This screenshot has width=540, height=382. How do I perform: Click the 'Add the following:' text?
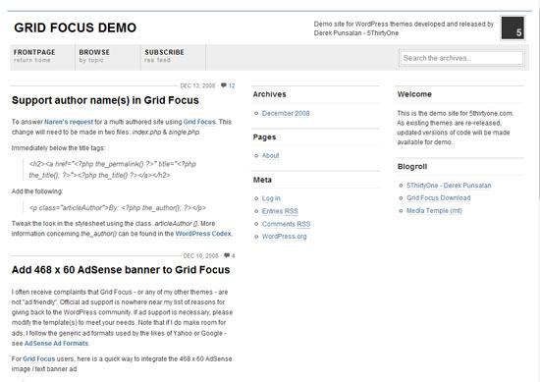[x=37, y=191]
